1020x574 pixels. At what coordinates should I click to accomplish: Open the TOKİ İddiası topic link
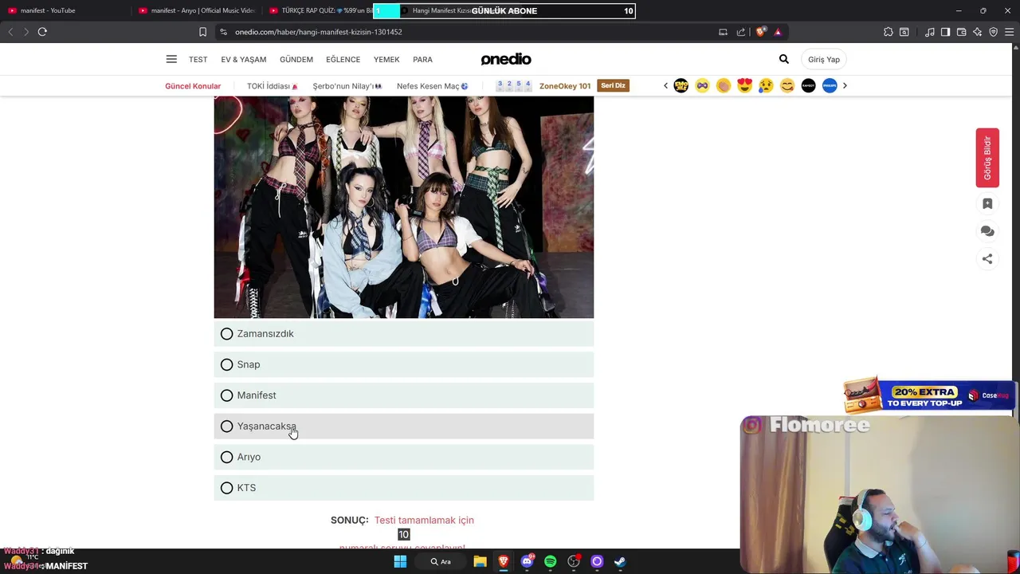coord(273,86)
